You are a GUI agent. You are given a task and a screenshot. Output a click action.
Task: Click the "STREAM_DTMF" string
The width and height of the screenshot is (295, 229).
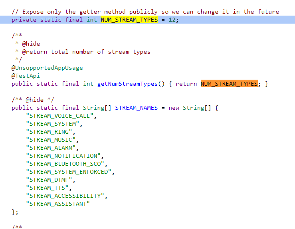49,180
